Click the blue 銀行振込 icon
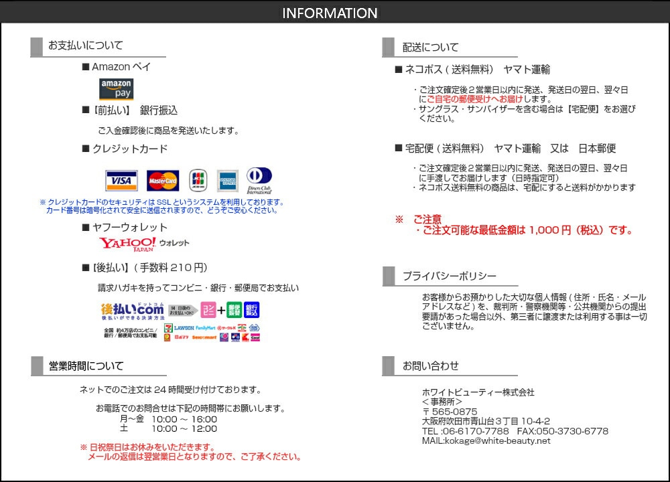The width and height of the screenshot is (670, 482). (252, 310)
